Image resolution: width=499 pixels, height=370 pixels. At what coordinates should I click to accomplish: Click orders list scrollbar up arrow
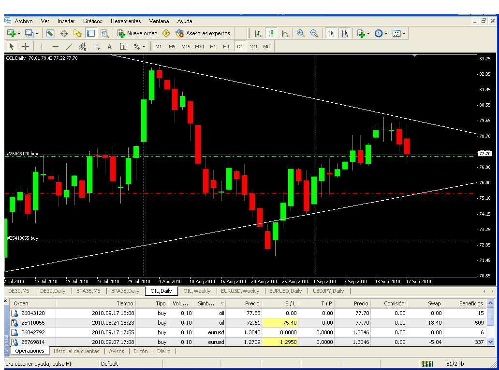click(x=490, y=303)
